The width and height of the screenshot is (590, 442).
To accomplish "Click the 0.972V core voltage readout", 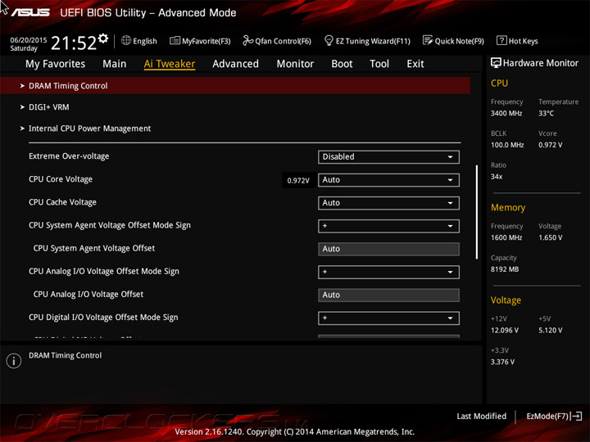I will click(298, 180).
